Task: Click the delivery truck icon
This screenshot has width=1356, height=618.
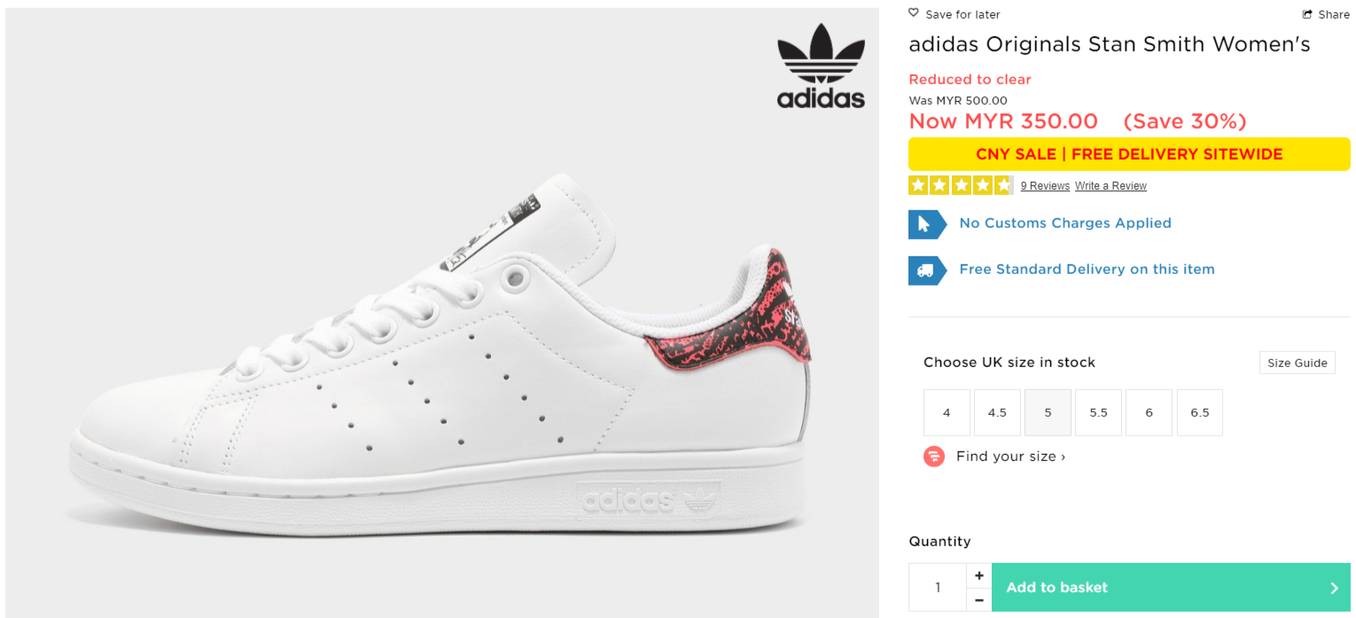Action: point(924,270)
